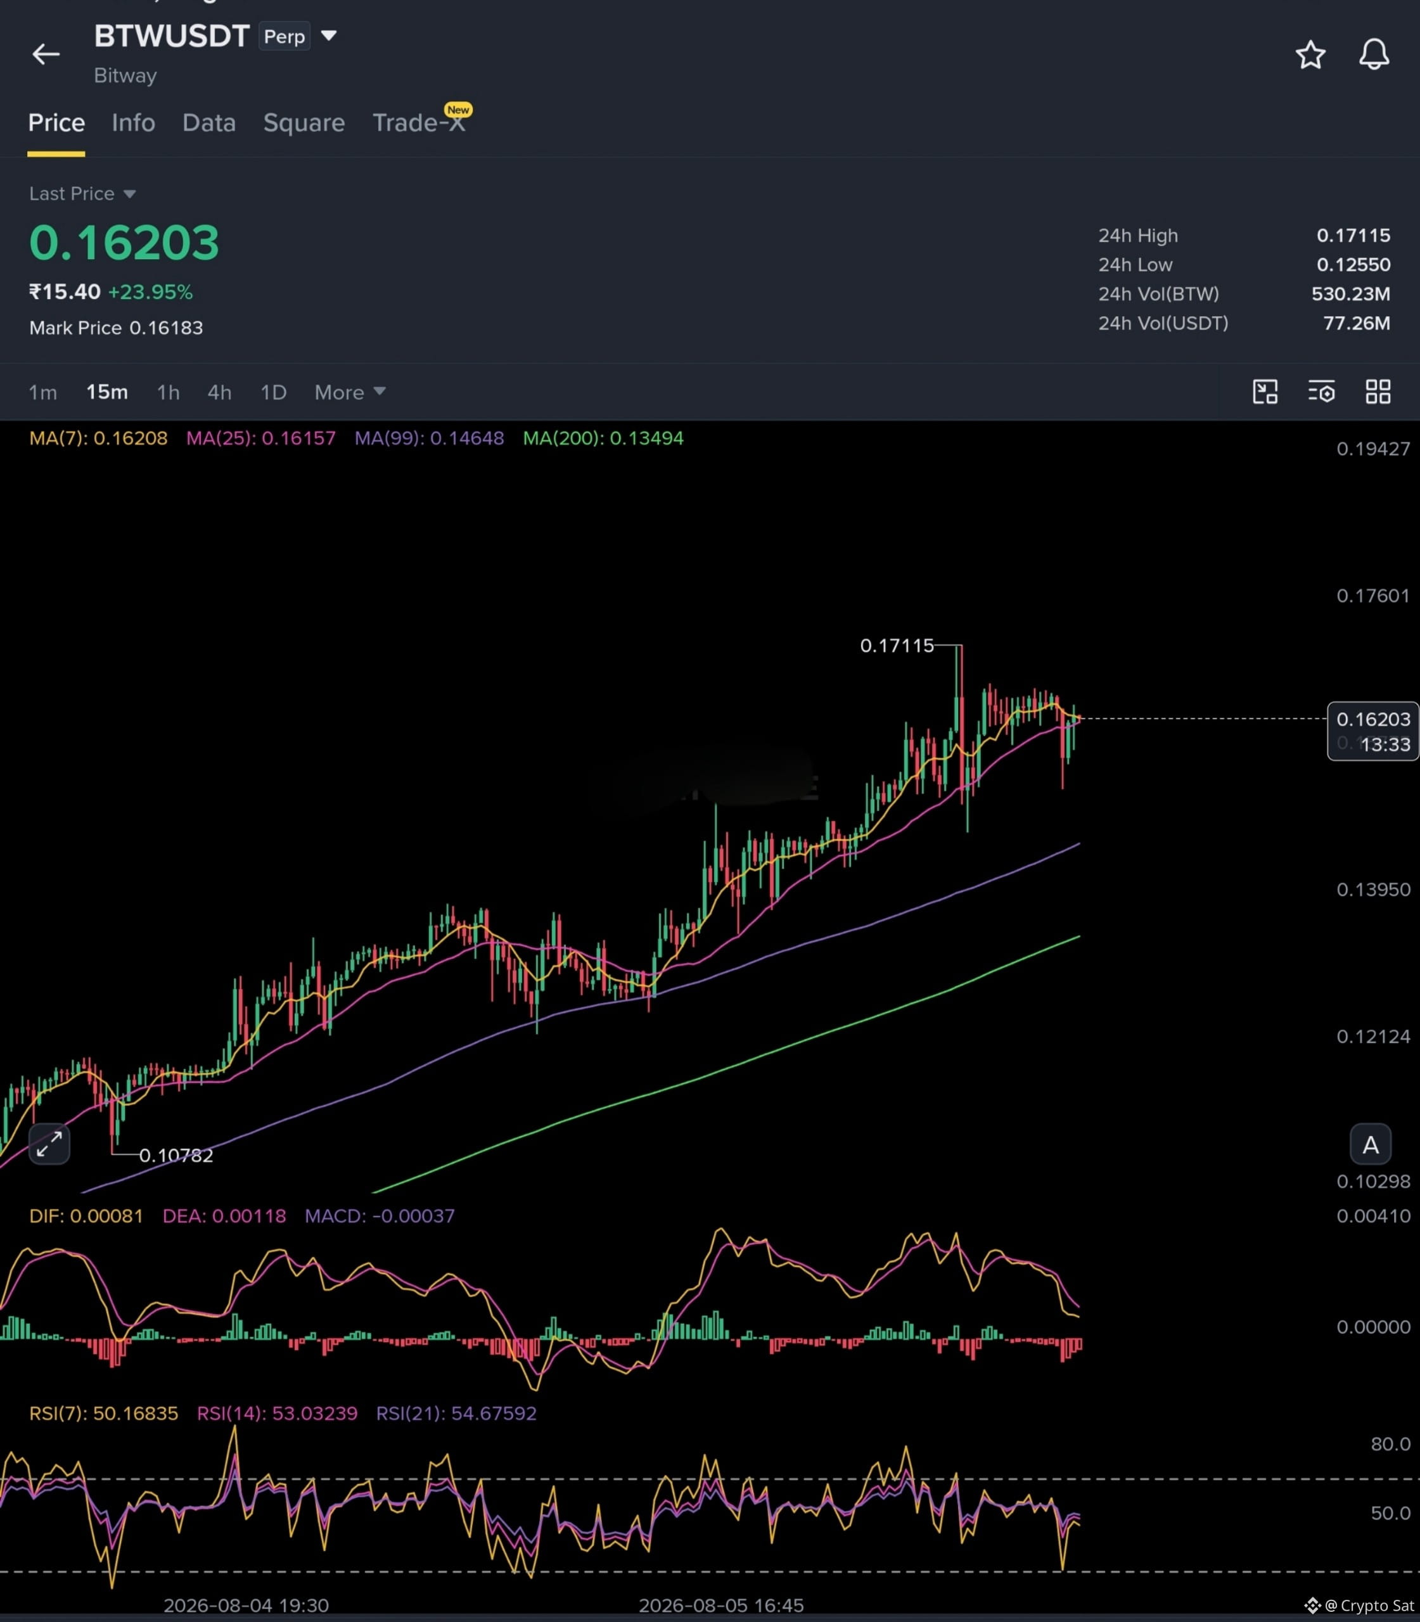Viewport: 1420px width, 1622px height.
Task: Tap the Bitway token name
Action: [125, 76]
